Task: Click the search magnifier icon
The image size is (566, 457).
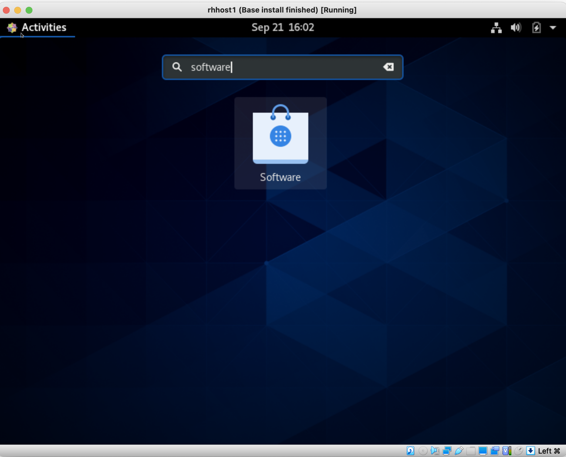Action: 177,67
